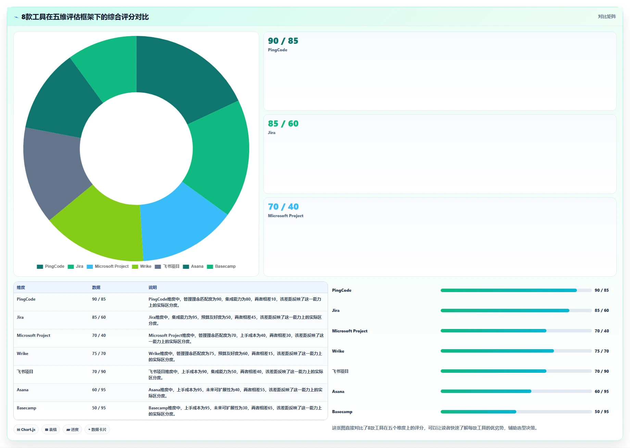Click the summary caption below progress bars

434,428
